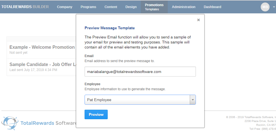Expand the Employee dropdown arrow
Image resolution: width=276 pixels, height=132 pixels.
192,100
